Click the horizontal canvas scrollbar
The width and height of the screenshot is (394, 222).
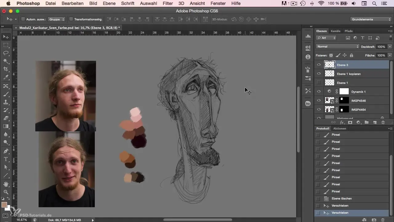coord(197,220)
